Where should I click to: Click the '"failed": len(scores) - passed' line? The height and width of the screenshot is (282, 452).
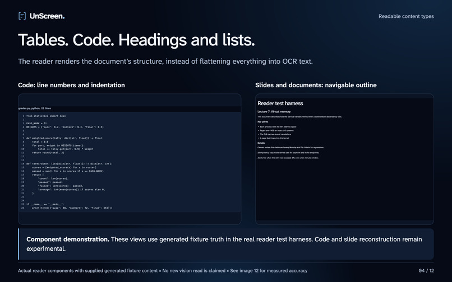tap(61, 186)
